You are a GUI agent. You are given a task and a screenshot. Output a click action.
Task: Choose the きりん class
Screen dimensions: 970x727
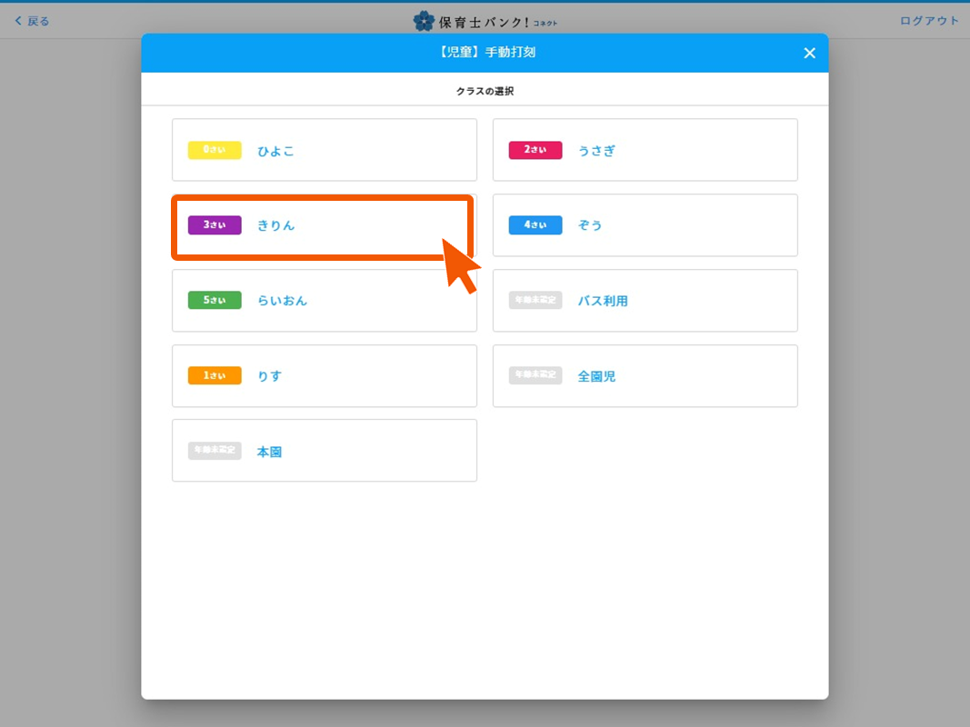[324, 225]
